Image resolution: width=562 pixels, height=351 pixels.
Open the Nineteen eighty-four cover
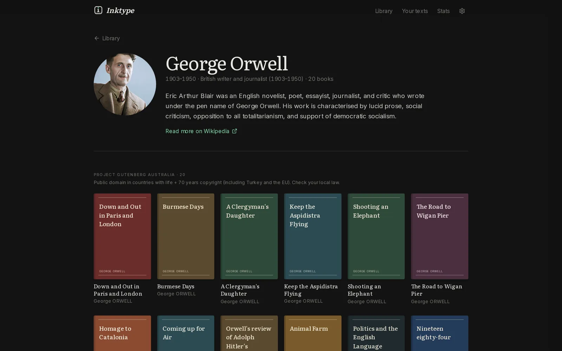tap(439, 333)
